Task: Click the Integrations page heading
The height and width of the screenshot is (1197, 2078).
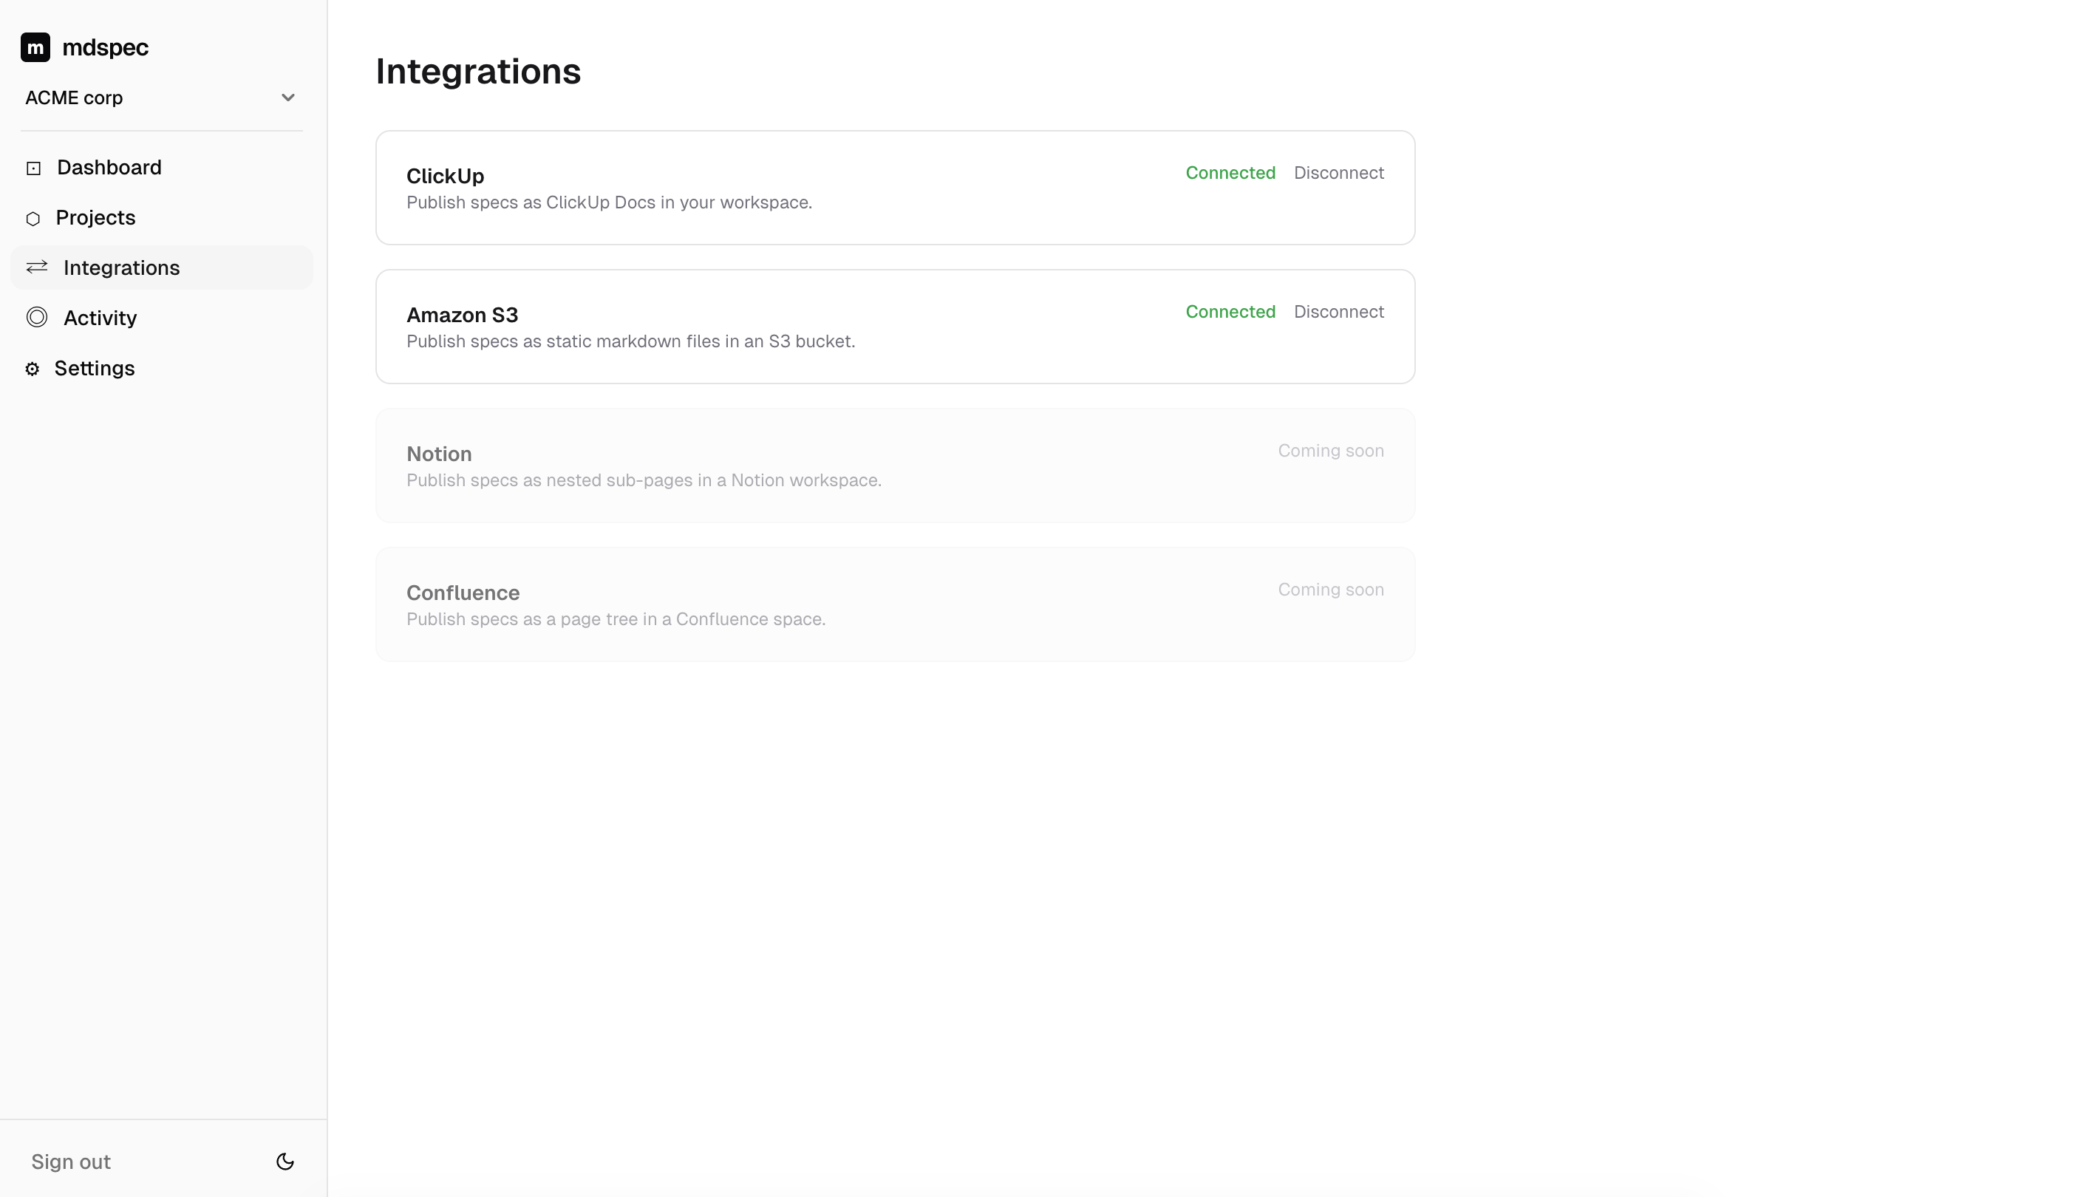Action: click(x=477, y=72)
